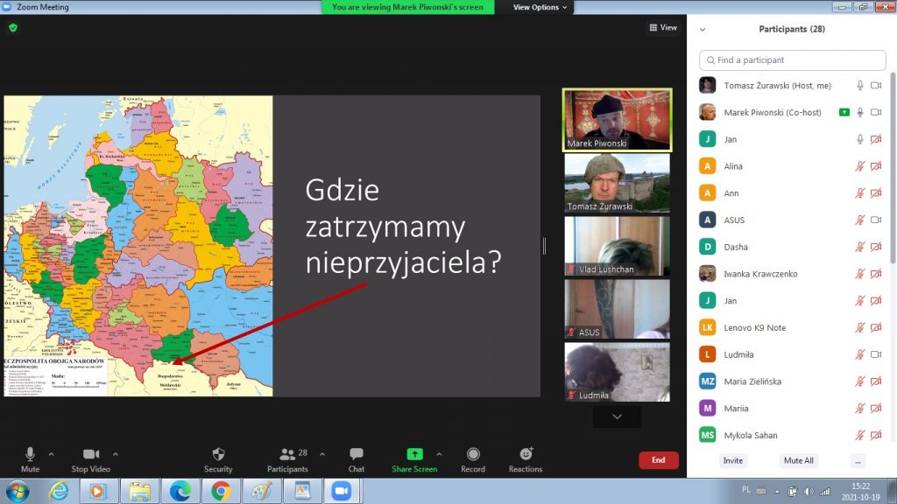Click the Participants icon in toolbar
Screen dimensions: 897x504
[x=287, y=454]
